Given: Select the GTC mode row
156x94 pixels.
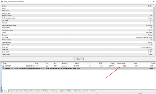Looking at the screenshot, I should pos(77,37).
